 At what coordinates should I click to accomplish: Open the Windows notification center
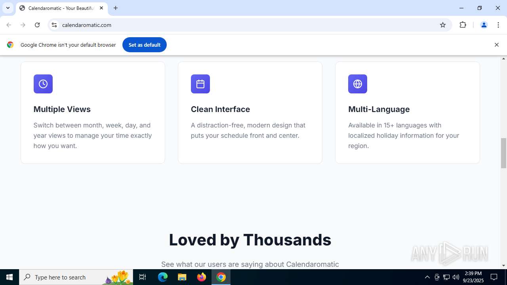[x=494, y=277]
